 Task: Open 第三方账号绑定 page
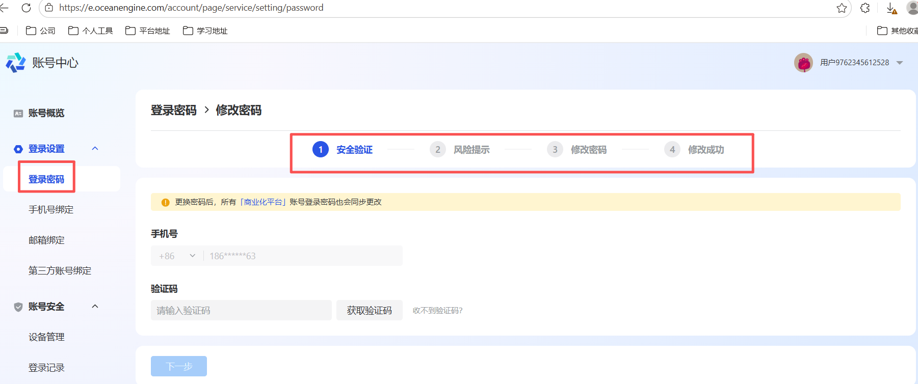click(60, 271)
